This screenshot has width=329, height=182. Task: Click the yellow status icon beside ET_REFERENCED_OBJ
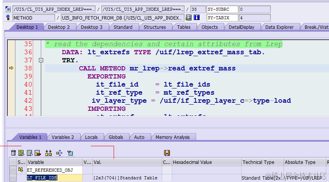click(20, 170)
